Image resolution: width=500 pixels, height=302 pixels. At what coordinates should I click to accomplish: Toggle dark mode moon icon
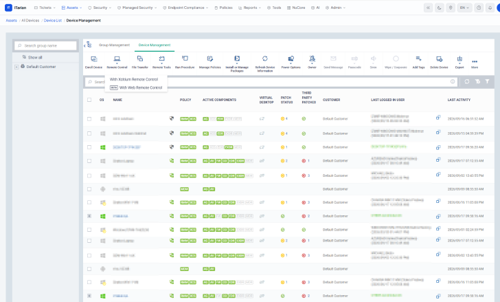tap(440, 8)
